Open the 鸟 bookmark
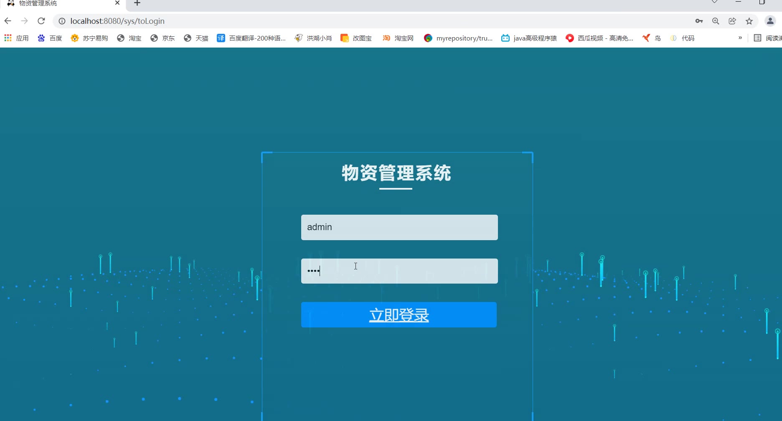 [x=652, y=38]
